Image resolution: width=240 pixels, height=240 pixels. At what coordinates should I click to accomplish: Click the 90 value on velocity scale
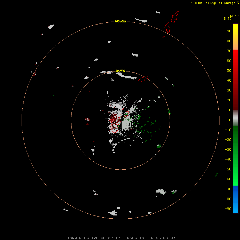(x=229, y=31)
